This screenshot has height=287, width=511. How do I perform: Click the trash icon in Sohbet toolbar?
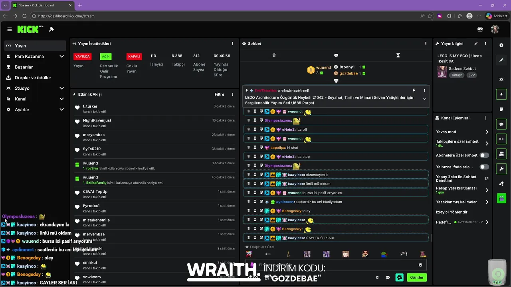pyautogui.click(x=274, y=55)
